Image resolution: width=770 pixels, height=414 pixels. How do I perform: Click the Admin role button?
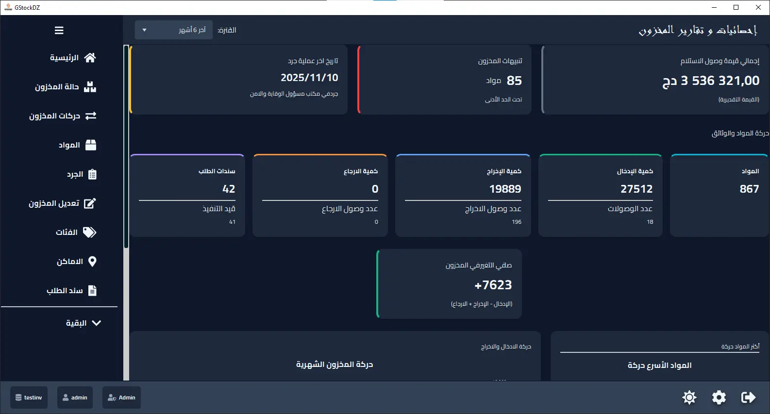pos(121,397)
